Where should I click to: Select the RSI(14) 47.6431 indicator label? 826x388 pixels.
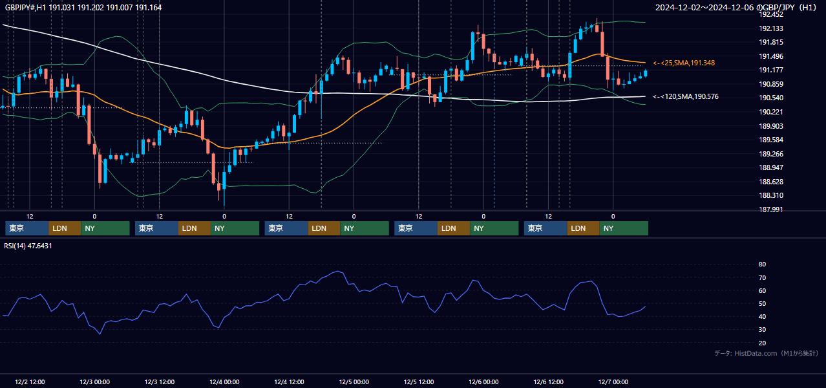(x=28, y=246)
